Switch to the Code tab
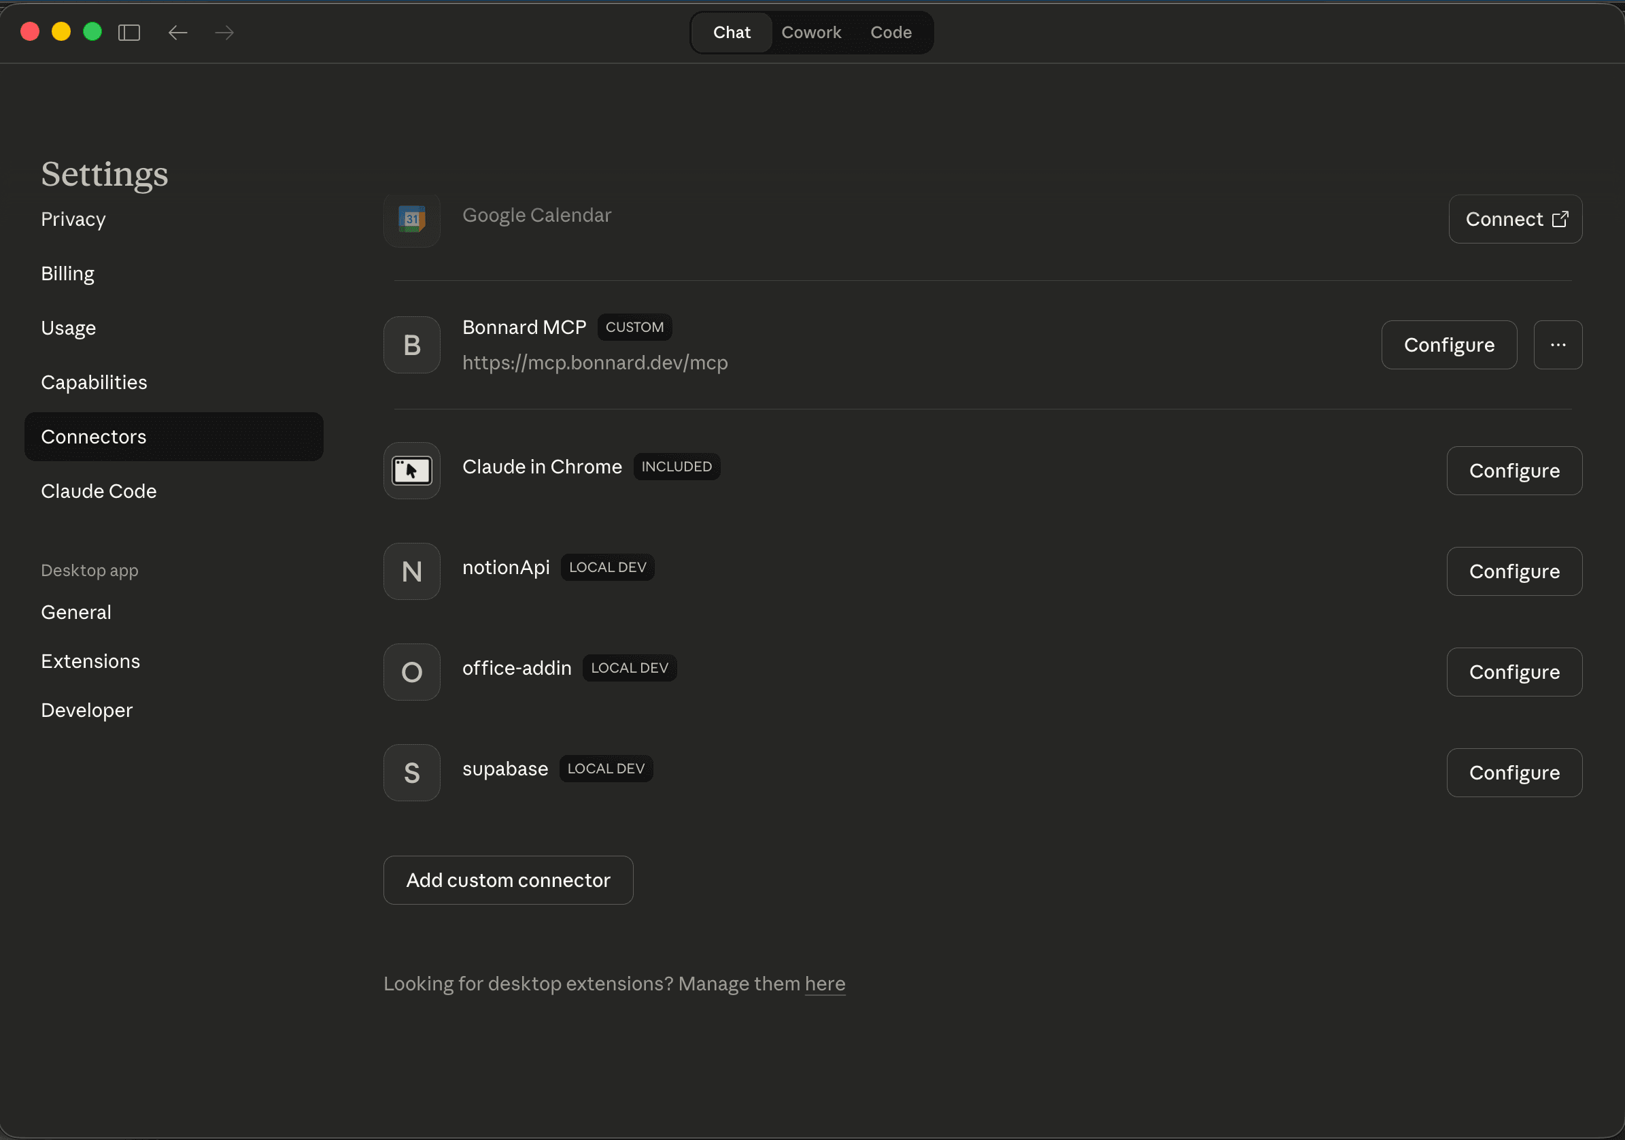The image size is (1625, 1140). pos(891,32)
